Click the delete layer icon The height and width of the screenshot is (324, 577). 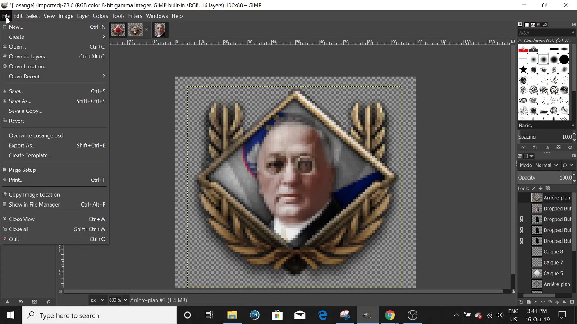coord(572,302)
